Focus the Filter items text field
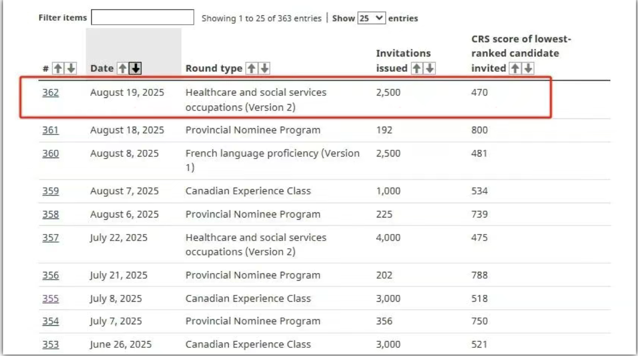Screen dimensions: 638x356 point(143,17)
